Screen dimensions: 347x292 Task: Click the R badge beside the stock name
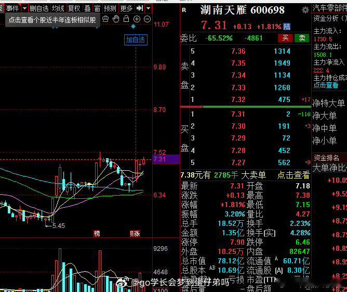184,10
